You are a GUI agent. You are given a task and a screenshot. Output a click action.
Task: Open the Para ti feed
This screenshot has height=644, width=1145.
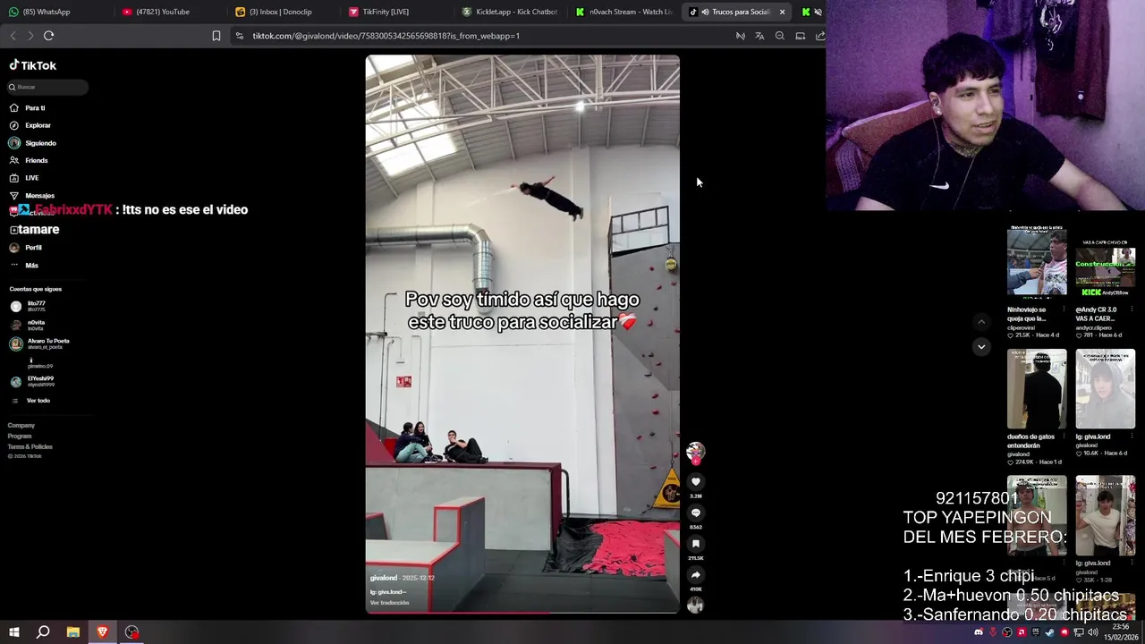pyautogui.click(x=27, y=108)
